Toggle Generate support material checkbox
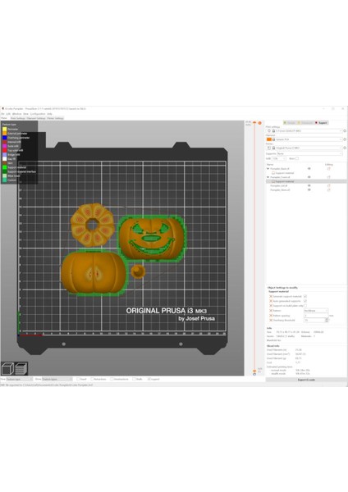The height and width of the screenshot is (492, 348). pos(305,296)
